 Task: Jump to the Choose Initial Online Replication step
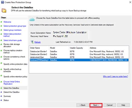coord(12,83)
